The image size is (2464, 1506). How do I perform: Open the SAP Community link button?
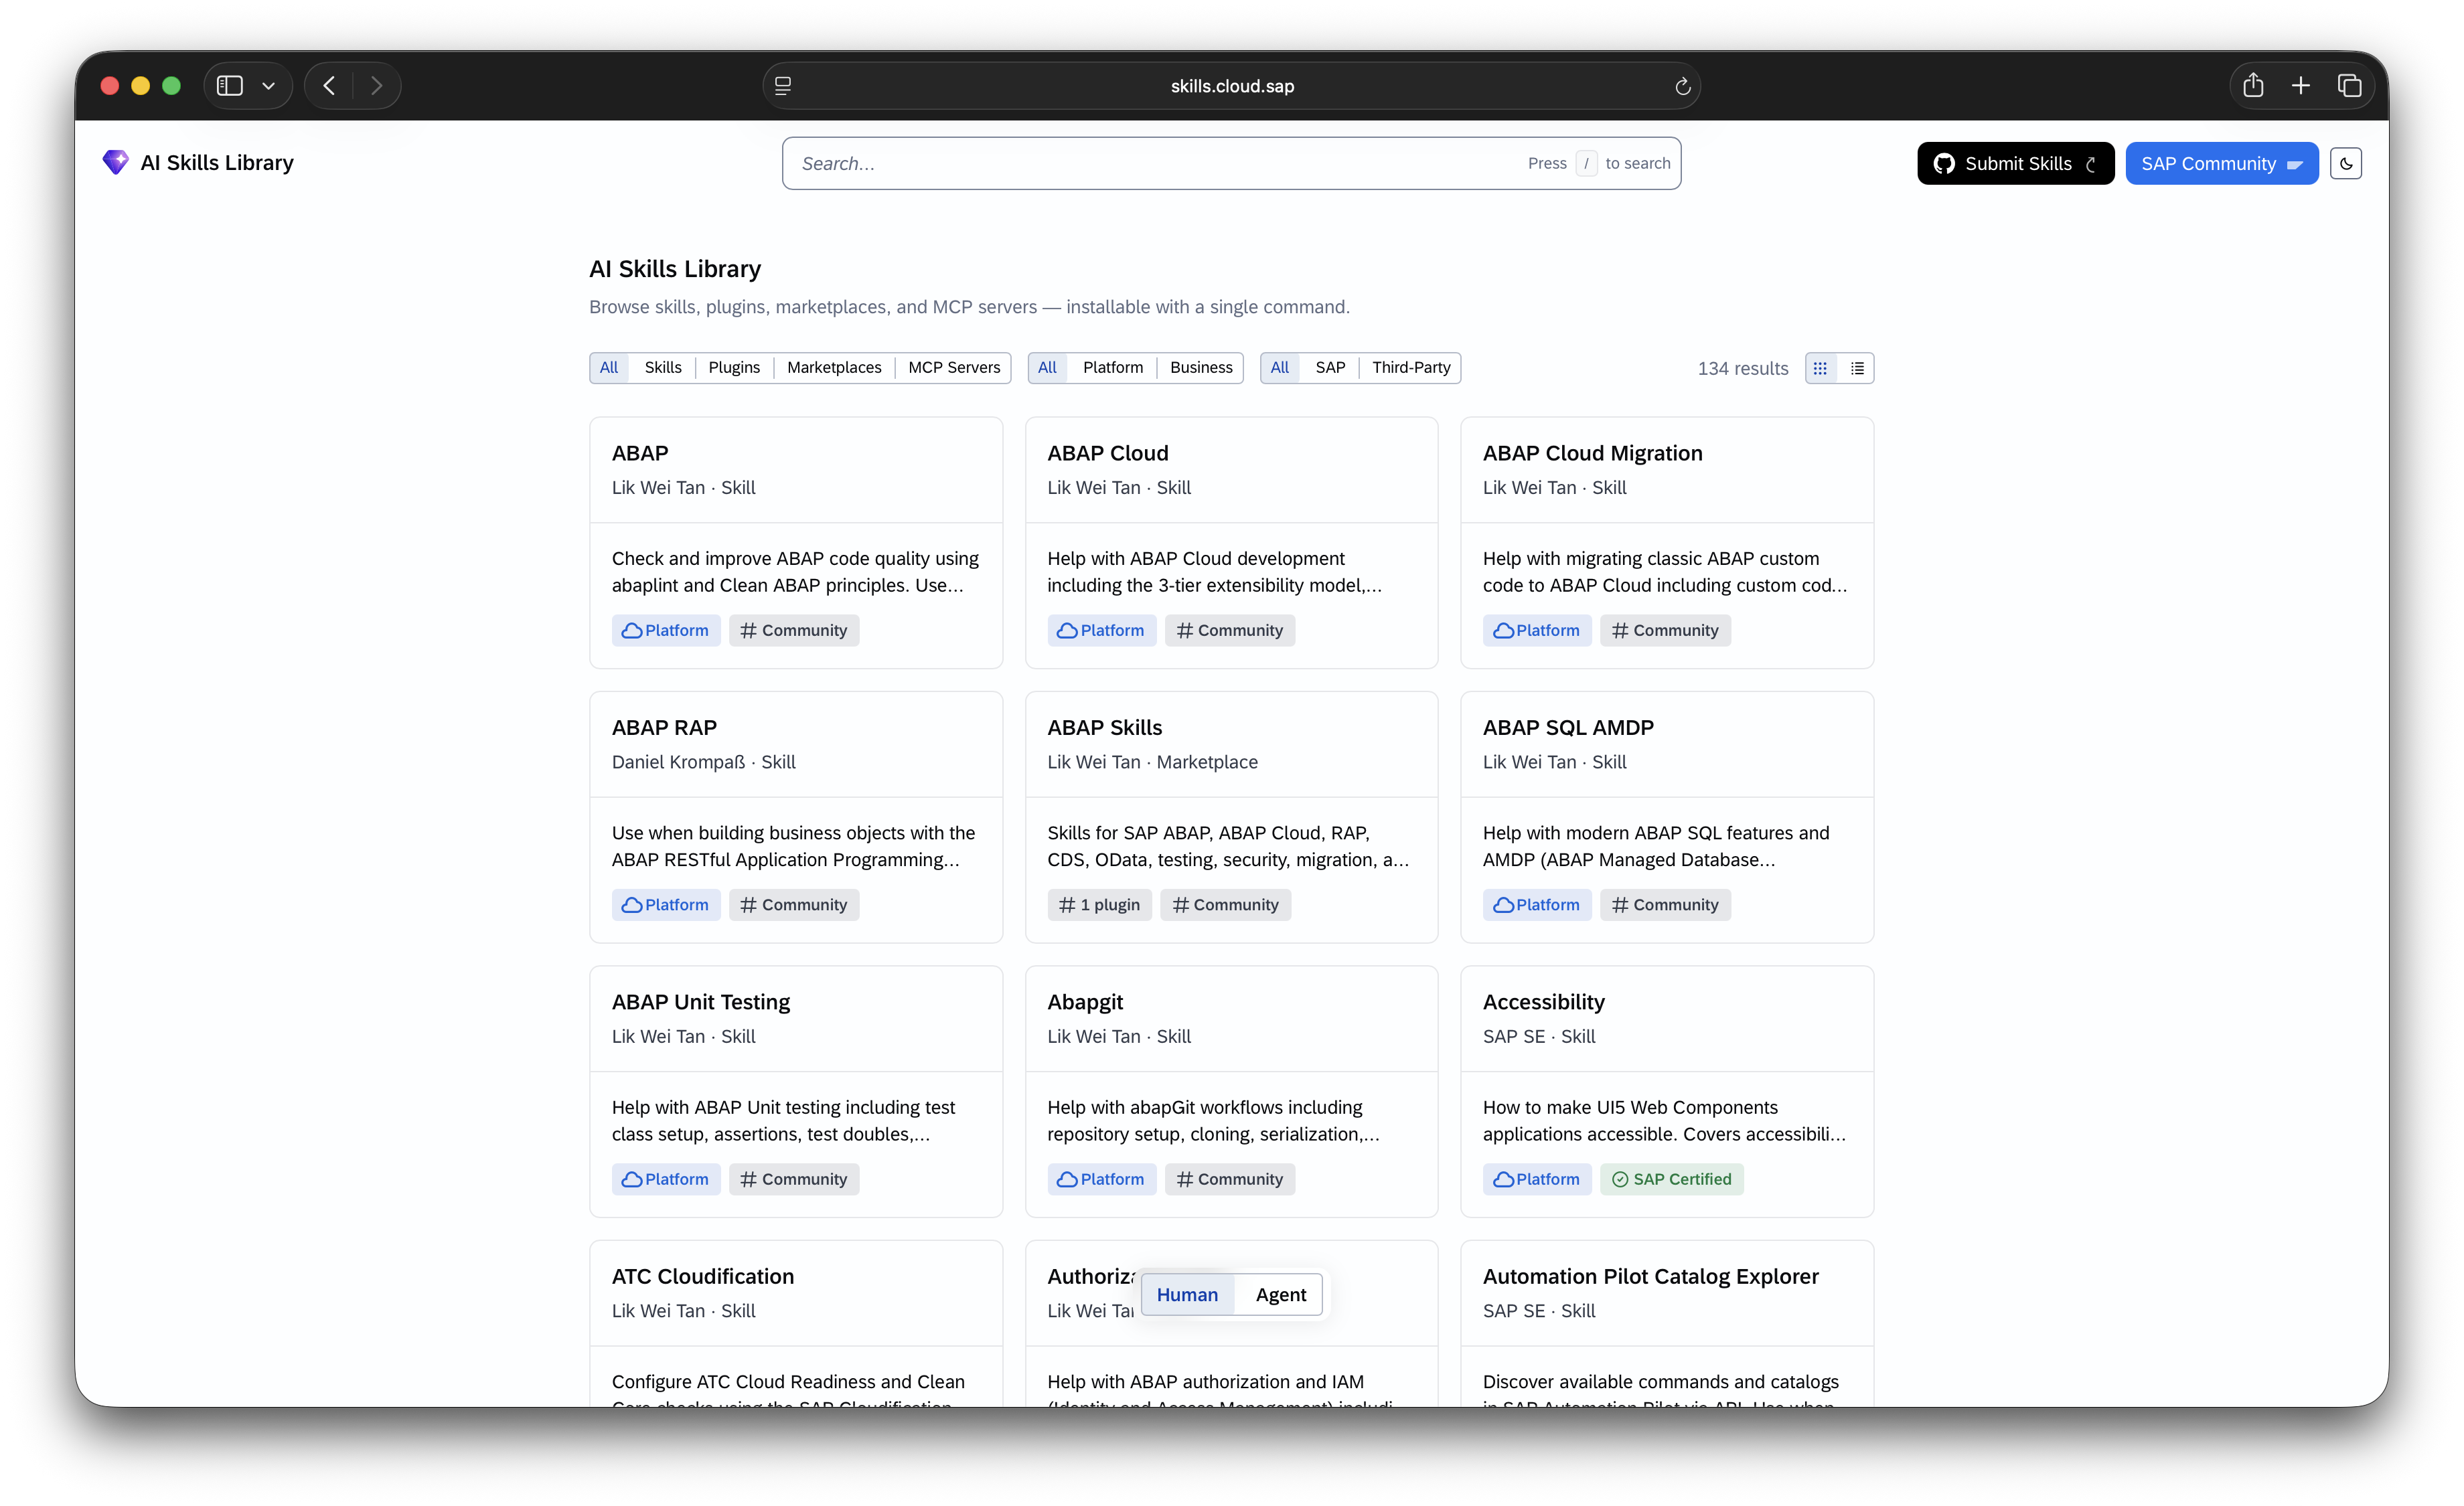pos(2221,163)
